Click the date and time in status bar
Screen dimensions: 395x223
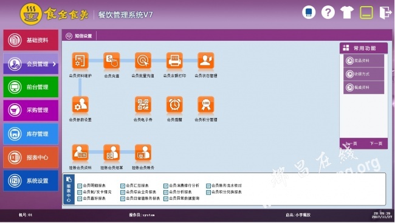382,215
